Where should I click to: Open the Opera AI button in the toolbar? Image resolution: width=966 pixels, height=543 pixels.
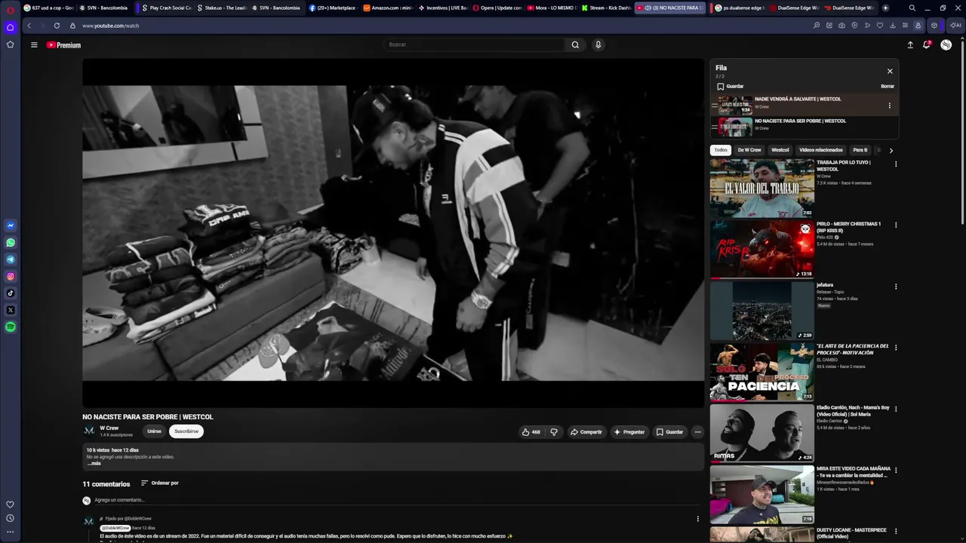[x=955, y=26]
